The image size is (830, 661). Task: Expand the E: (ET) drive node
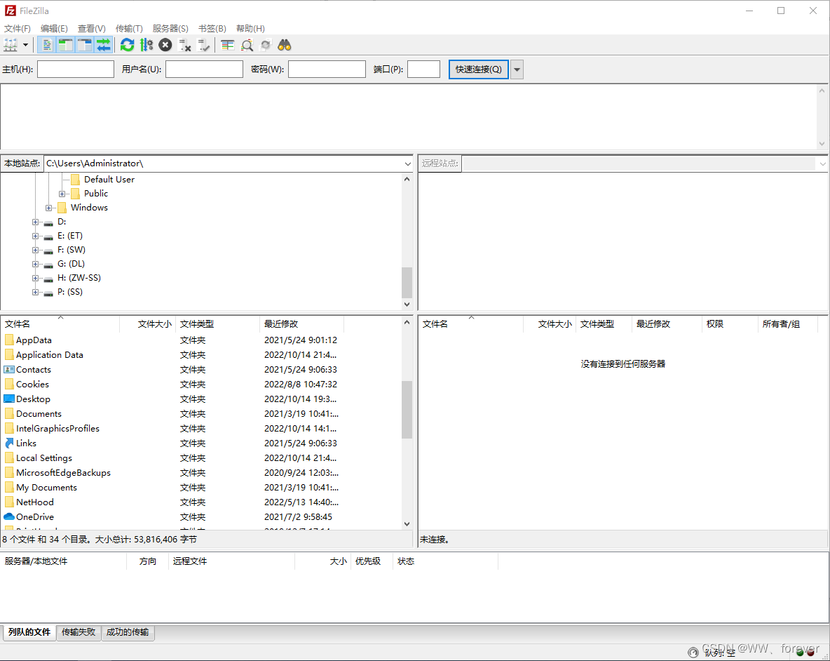(35, 236)
